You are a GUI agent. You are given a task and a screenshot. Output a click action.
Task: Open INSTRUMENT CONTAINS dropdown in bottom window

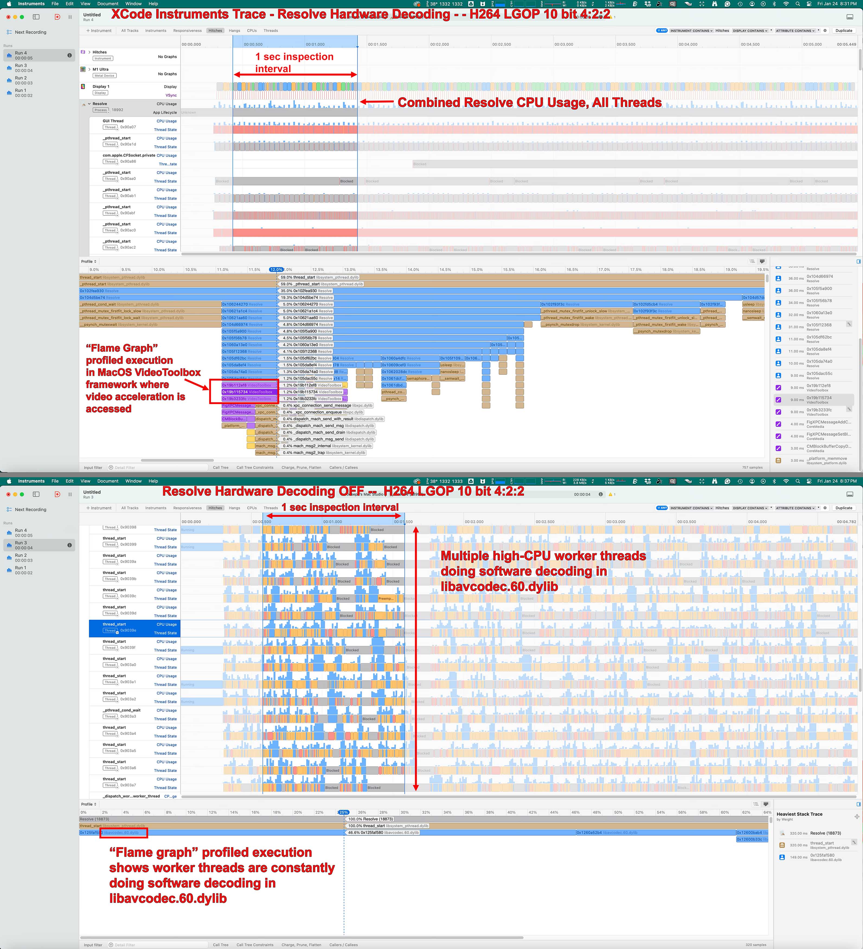point(691,508)
